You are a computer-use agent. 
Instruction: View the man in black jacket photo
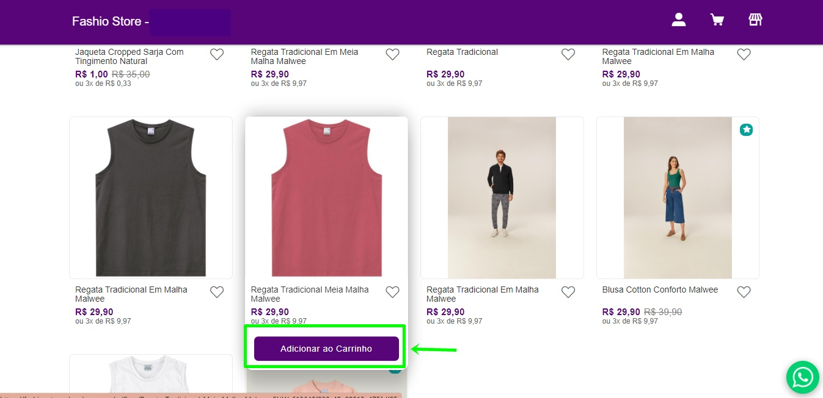pos(502,197)
